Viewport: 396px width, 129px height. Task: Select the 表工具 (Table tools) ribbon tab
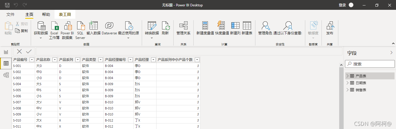point(65,14)
